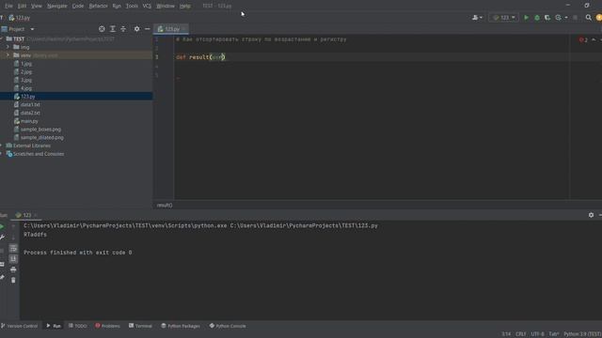Open the Edit menu
The image size is (602, 338).
[23, 7]
